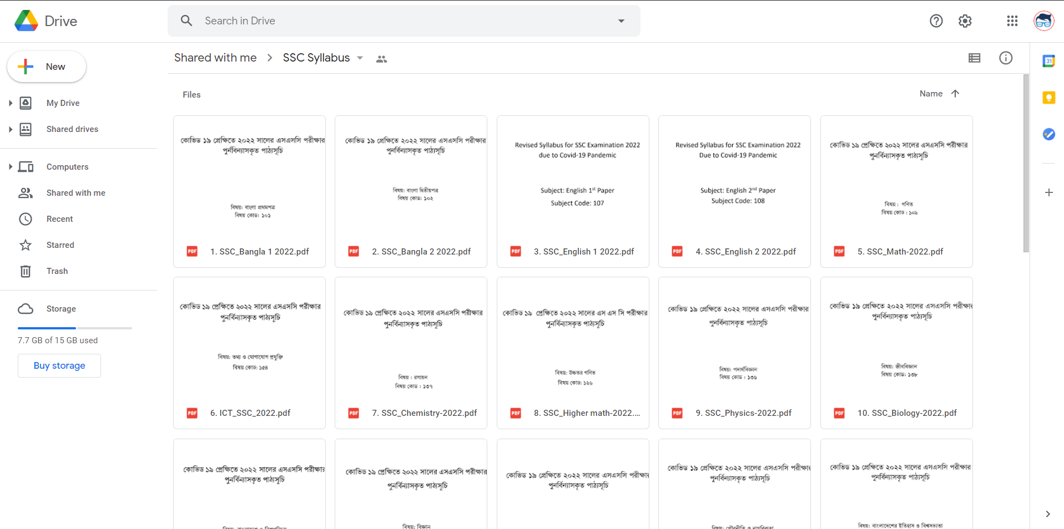The width and height of the screenshot is (1064, 529).
Task: Click PDF icon of SSC_Physics-2022.pdf
Action: click(677, 413)
